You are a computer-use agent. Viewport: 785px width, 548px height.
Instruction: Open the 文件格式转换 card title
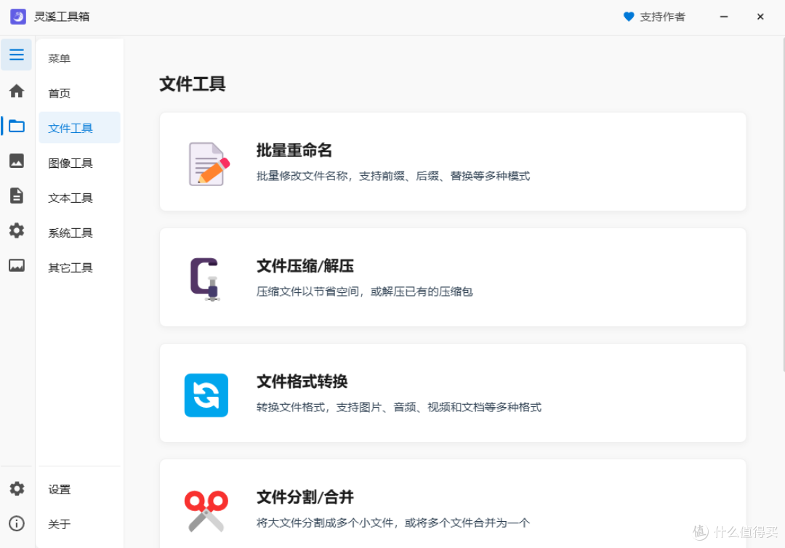(302, 382)
